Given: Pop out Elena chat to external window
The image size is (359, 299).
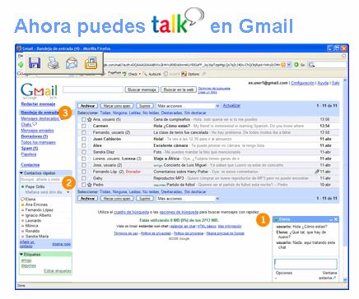Looking at the screenshot, I should pos(329,275).
